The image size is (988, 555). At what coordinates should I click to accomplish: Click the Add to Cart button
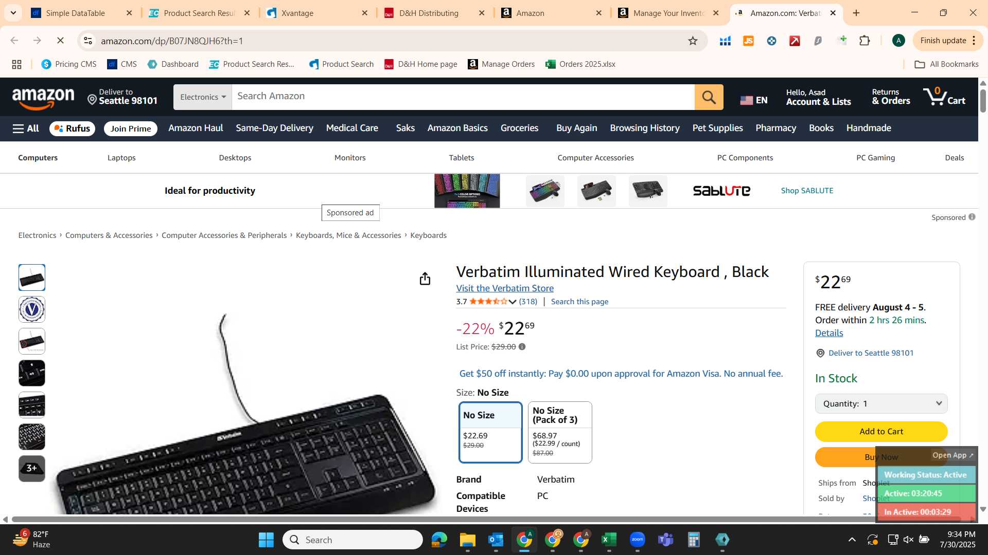tap(881, 431)
